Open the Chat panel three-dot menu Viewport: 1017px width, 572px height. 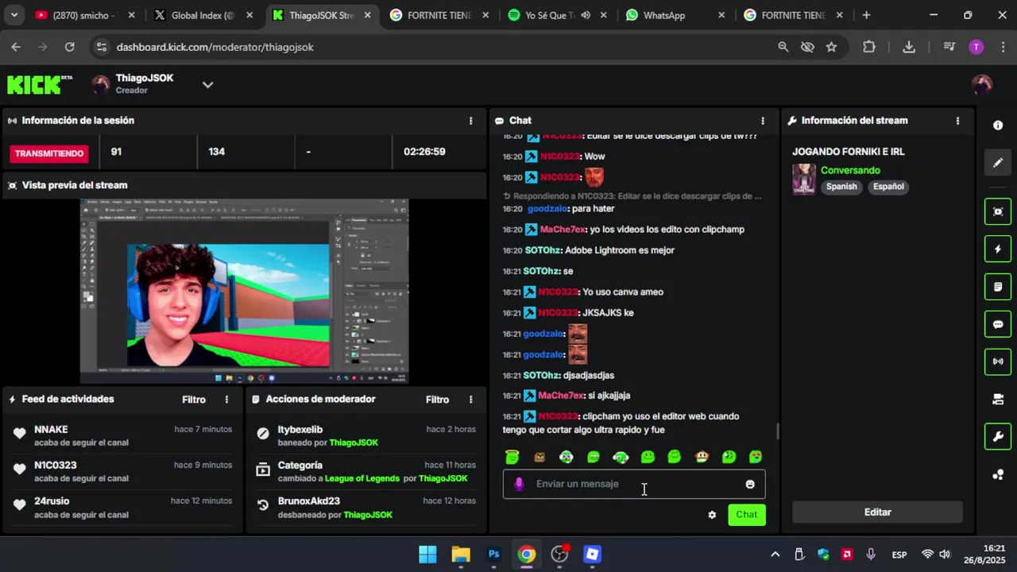point(763,121)
